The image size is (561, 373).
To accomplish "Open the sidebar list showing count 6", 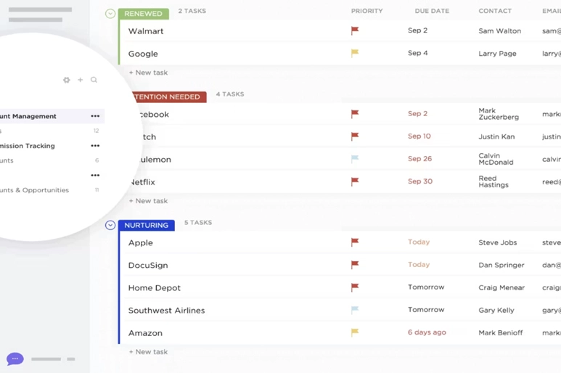I will click(49, 160).
